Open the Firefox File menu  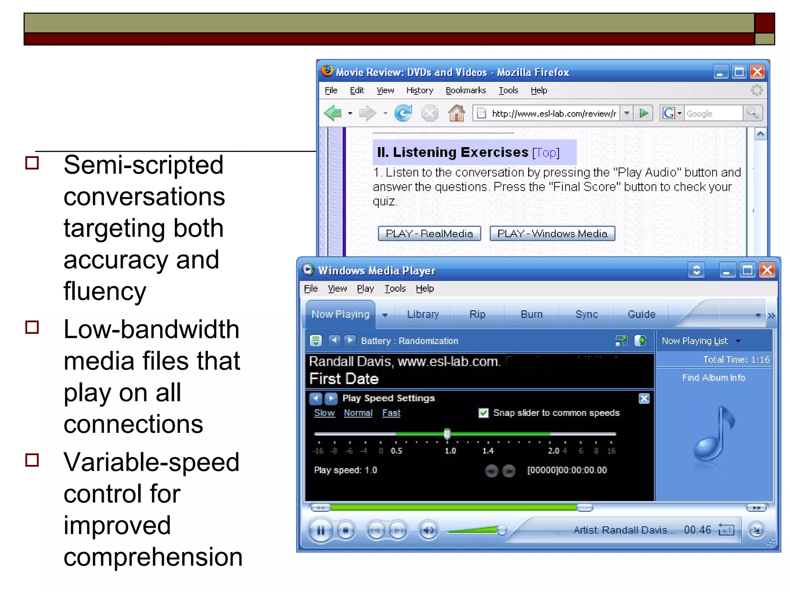331,90
